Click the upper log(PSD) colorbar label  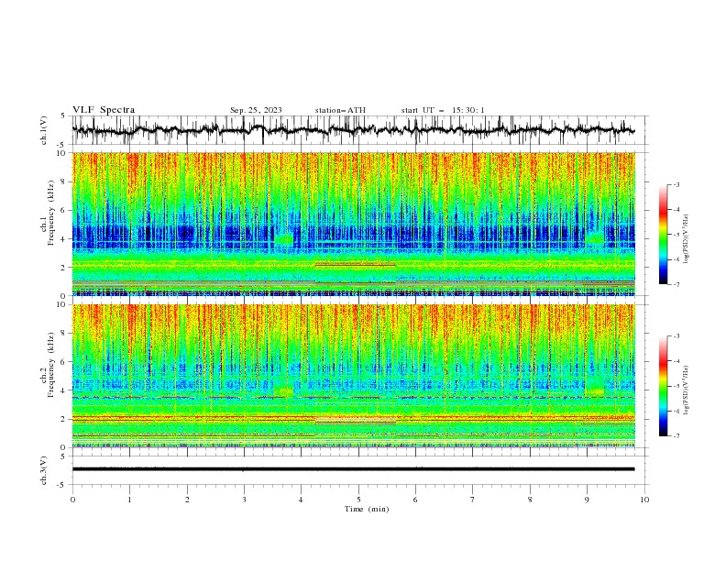point(687,239)
